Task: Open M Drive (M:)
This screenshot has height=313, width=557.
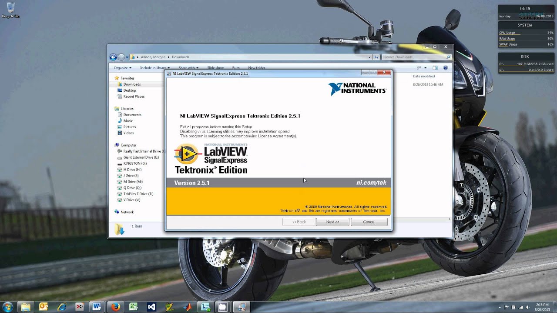Action: tap(130, 182)
